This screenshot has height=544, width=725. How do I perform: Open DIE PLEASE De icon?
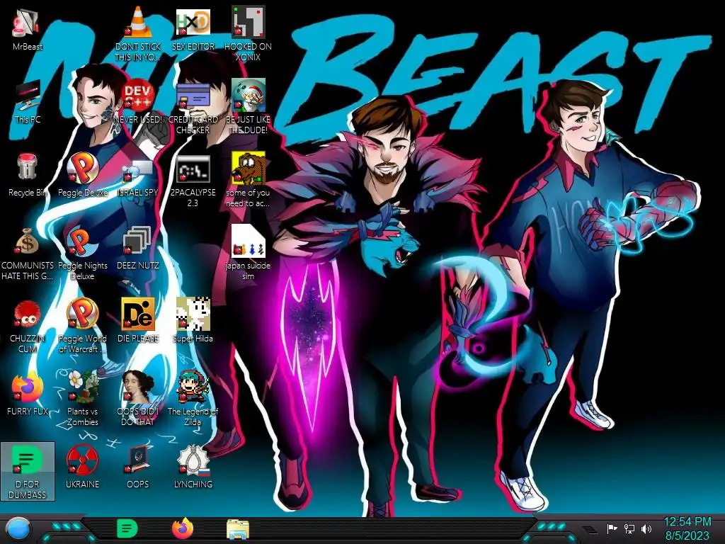[x=138, y=314]
